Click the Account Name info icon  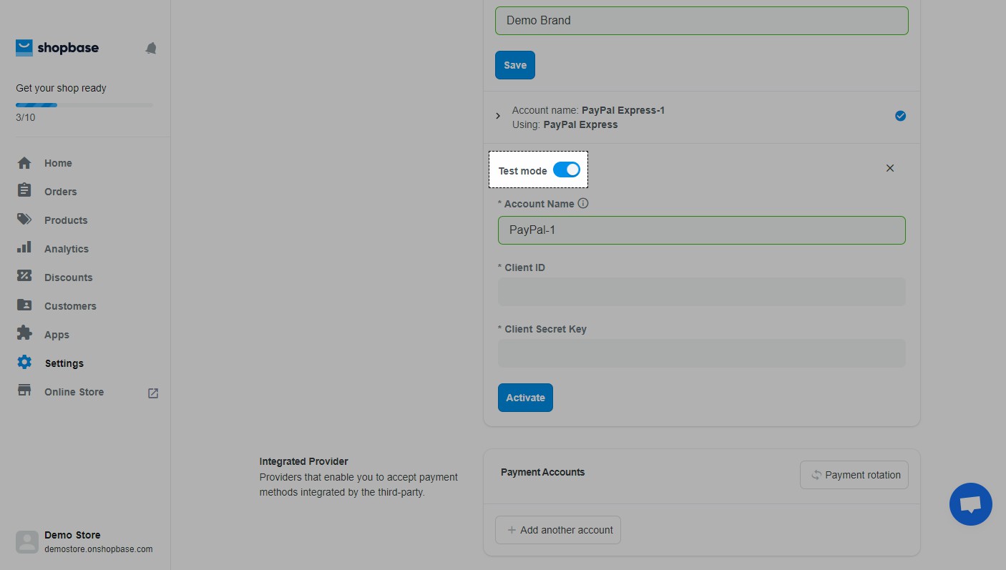(x=583, y=204)
